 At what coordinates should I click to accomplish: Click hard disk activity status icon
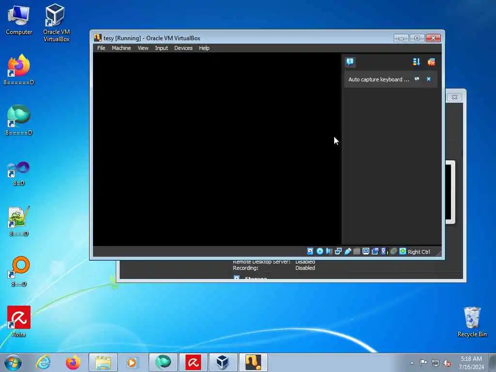coord(310,251)
